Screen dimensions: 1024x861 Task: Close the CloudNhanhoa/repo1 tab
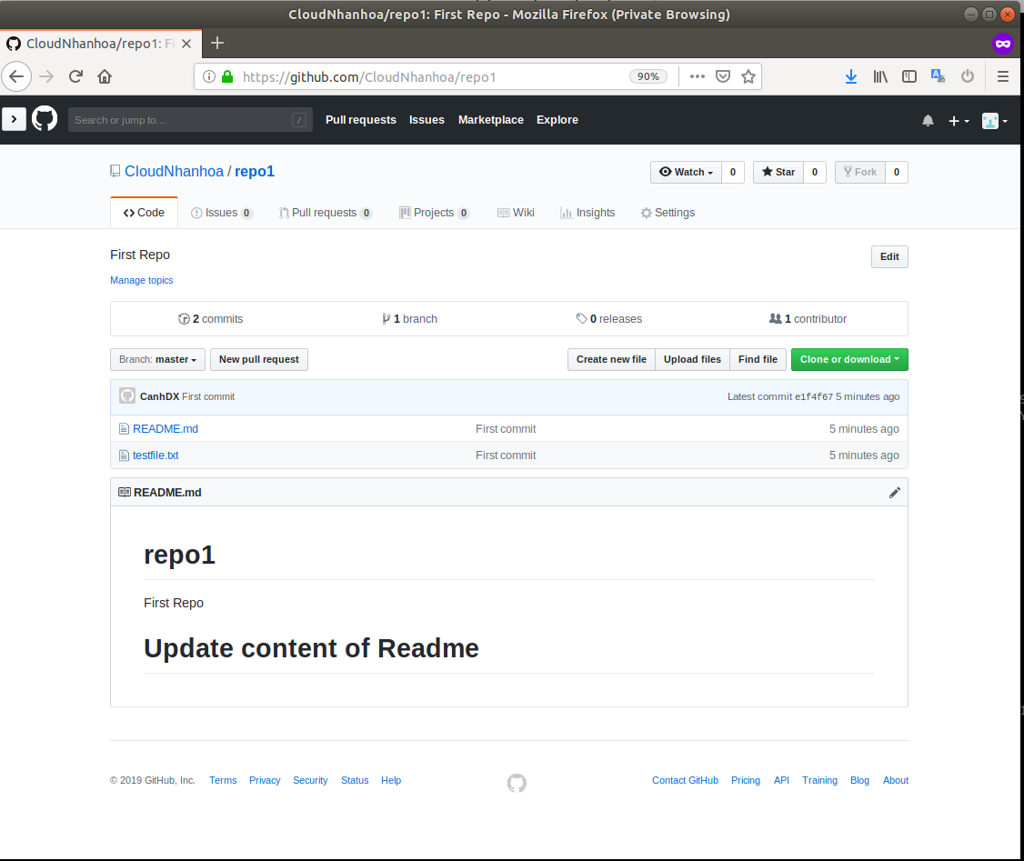tap(186, 44)
